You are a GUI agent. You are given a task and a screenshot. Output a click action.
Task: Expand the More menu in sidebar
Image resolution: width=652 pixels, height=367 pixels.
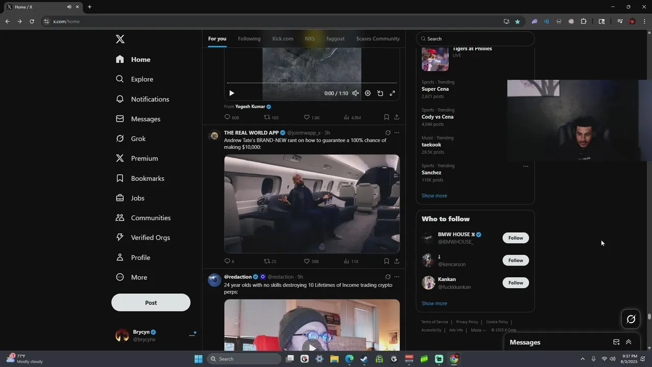click(x=131, y=277)
